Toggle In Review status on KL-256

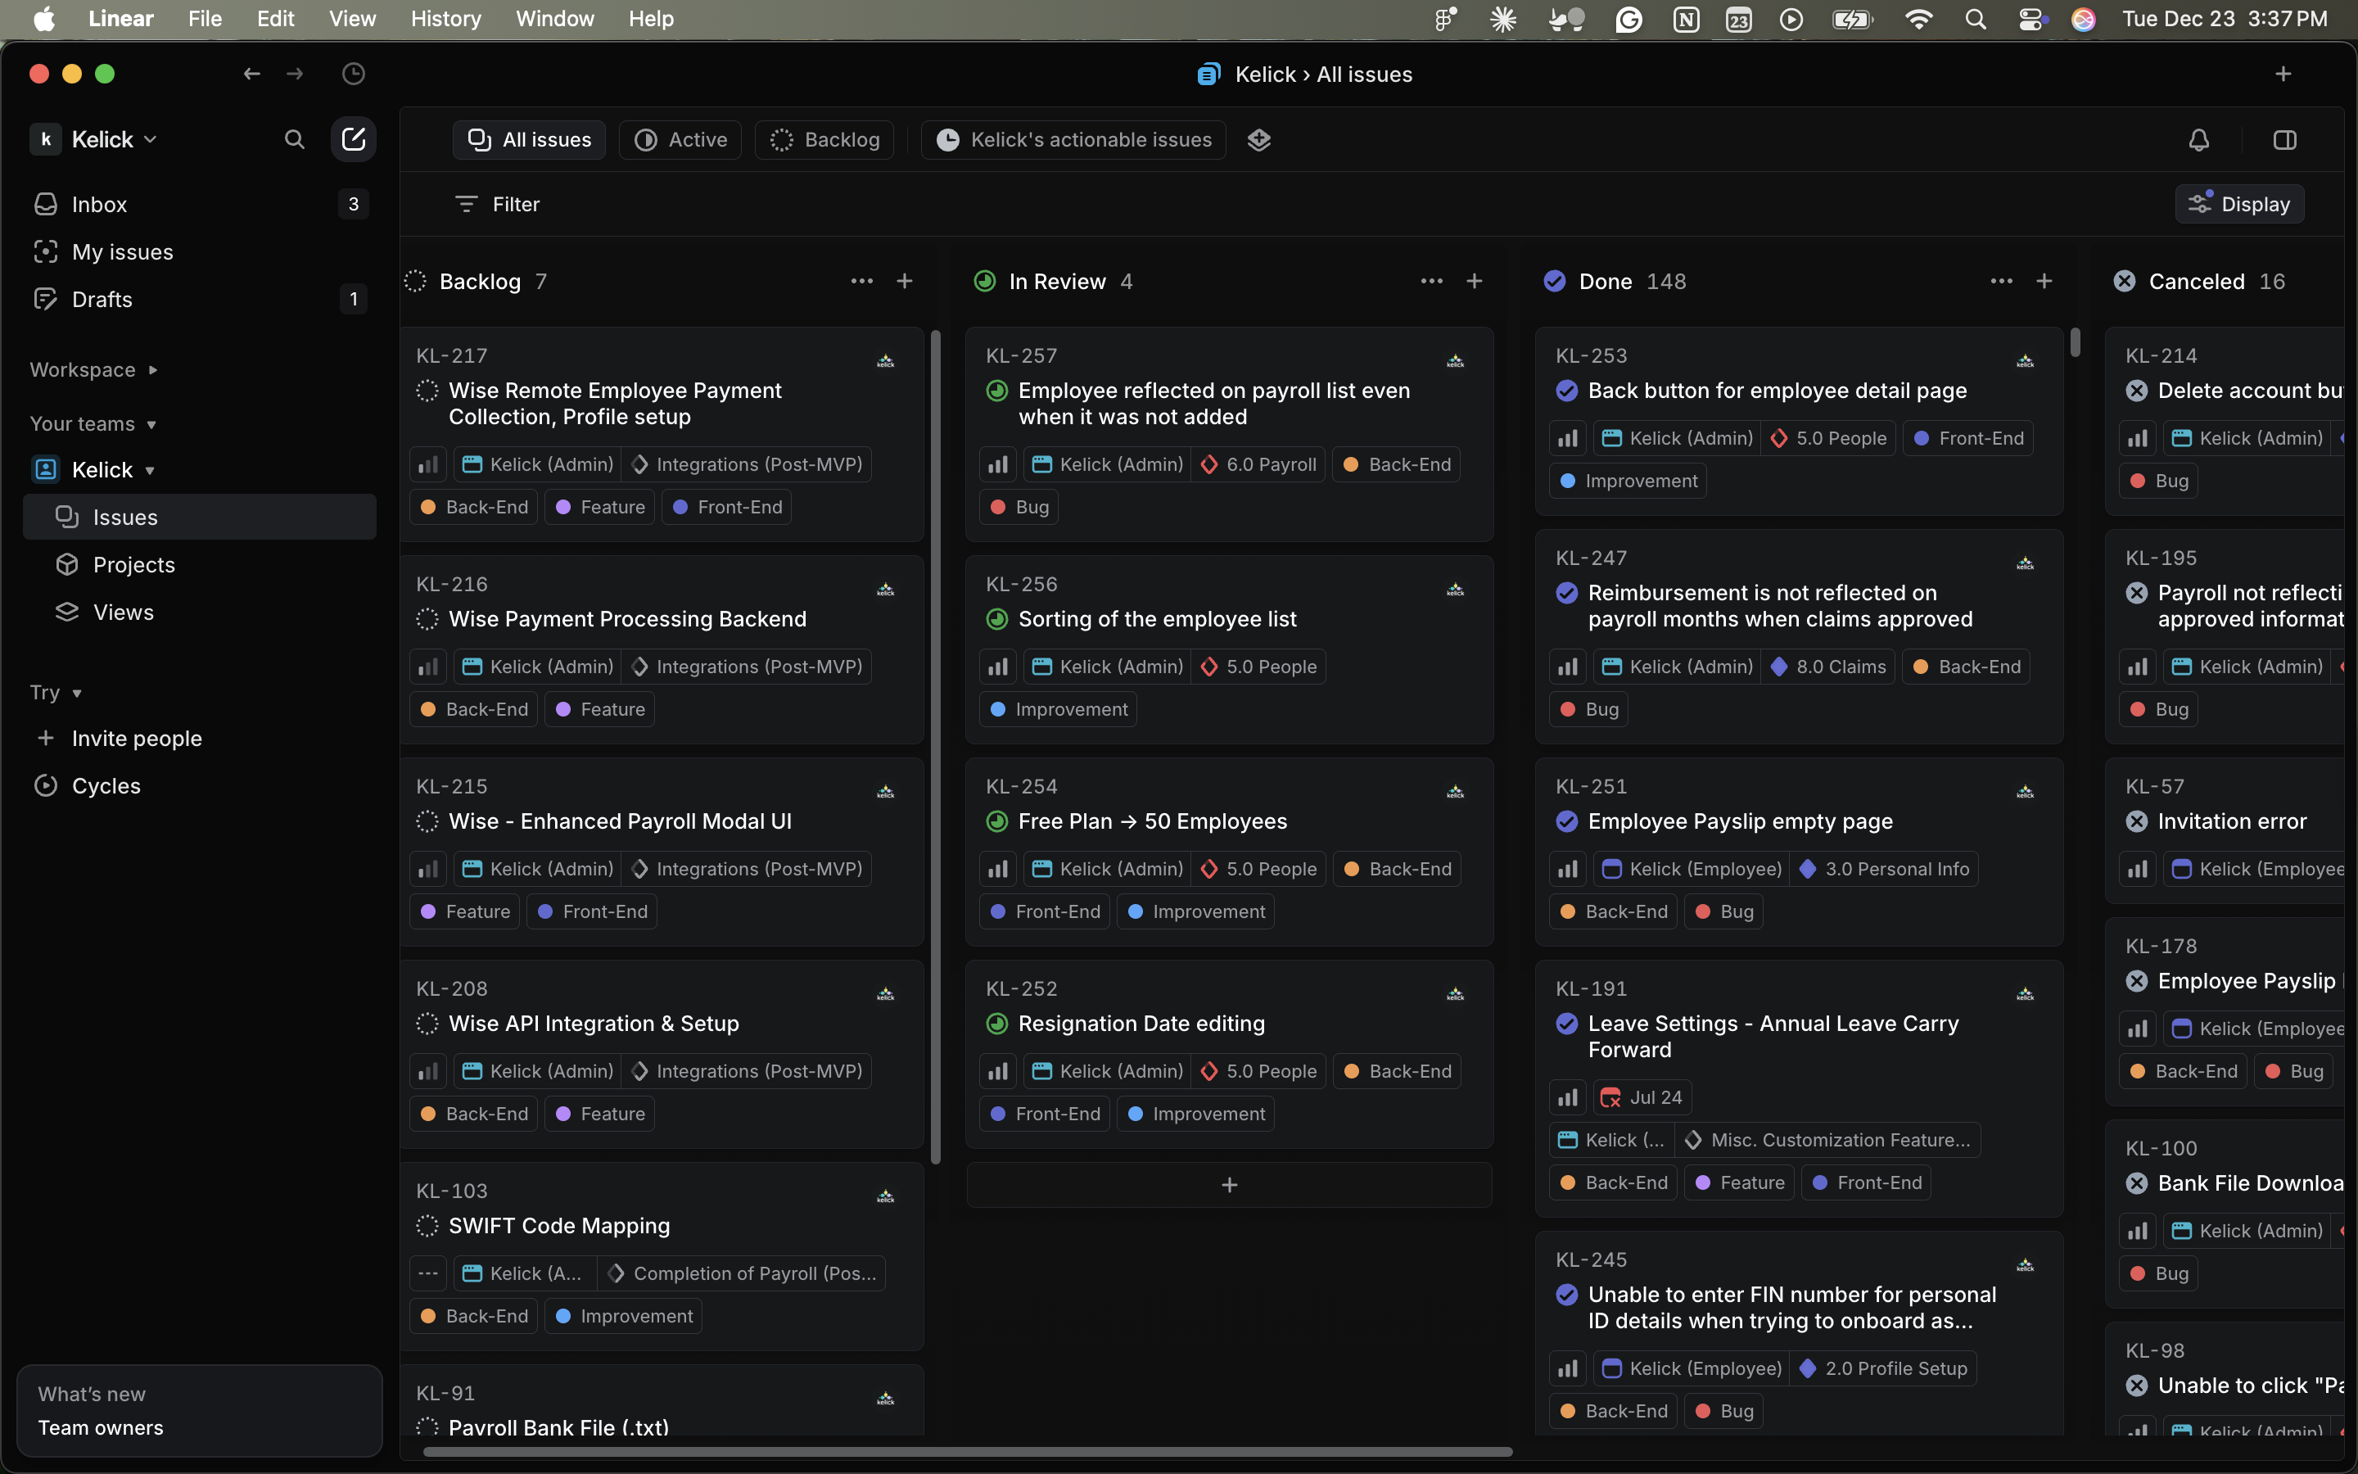996,619
